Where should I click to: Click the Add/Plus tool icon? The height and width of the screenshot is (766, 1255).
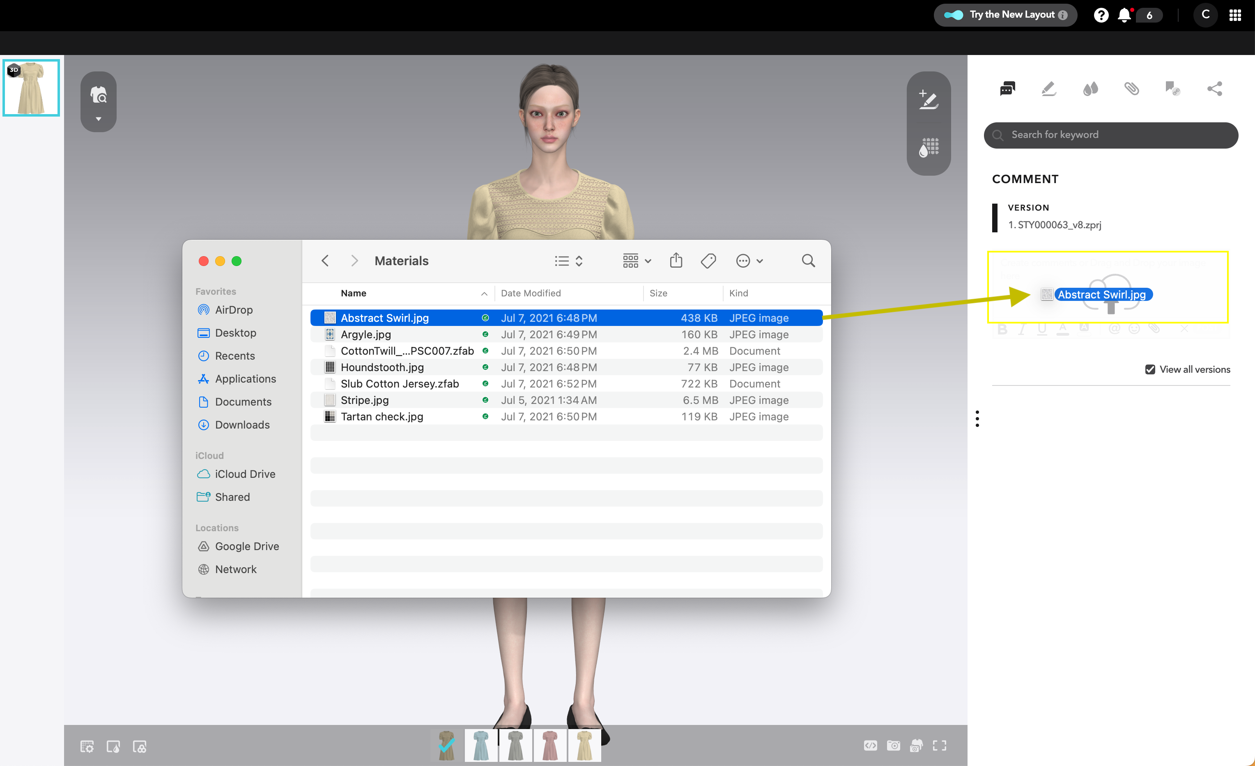tap(929, 99)
